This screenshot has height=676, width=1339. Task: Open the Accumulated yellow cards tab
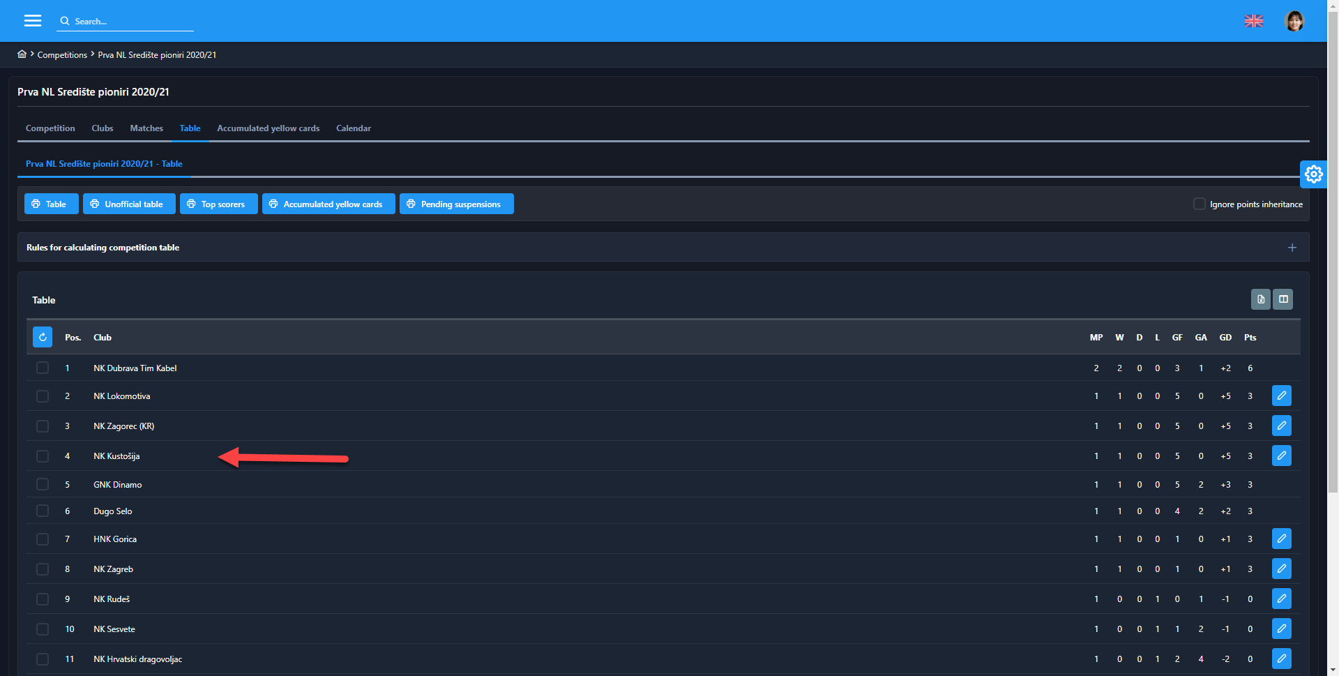[268, 128]
